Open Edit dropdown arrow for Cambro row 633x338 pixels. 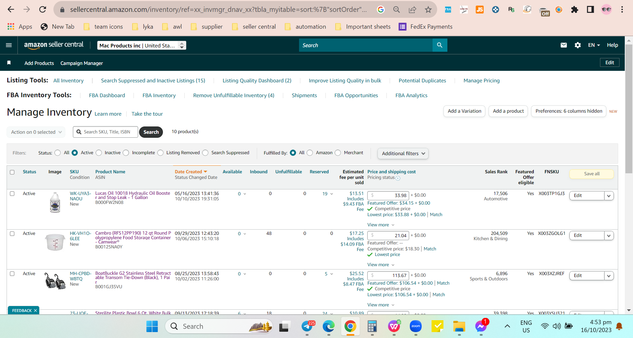point(609,236)
